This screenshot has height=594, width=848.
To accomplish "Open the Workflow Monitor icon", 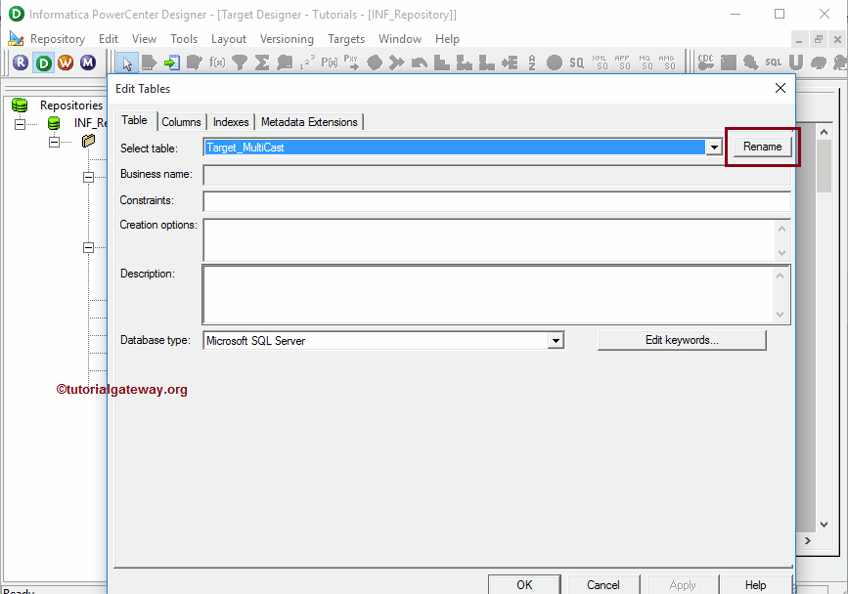I will (x=88, y=62).
